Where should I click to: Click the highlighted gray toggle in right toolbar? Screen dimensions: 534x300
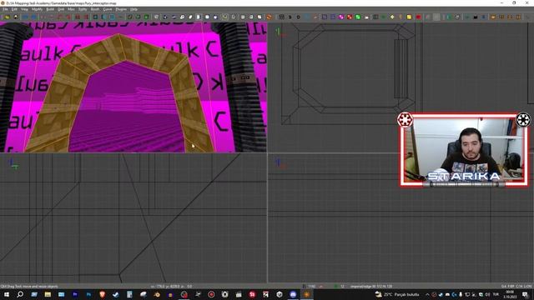[x=436, y=17]
